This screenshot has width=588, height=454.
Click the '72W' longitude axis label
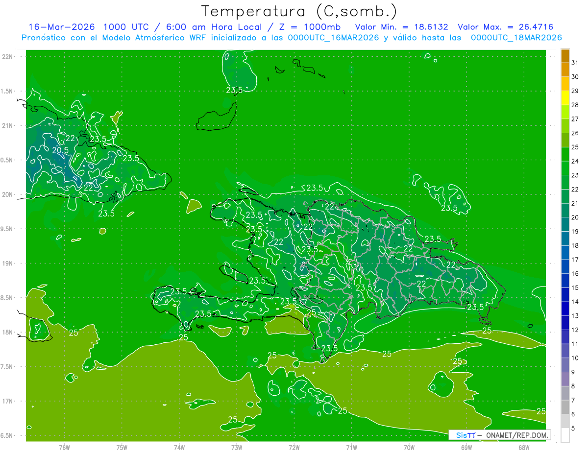[294, 448]
